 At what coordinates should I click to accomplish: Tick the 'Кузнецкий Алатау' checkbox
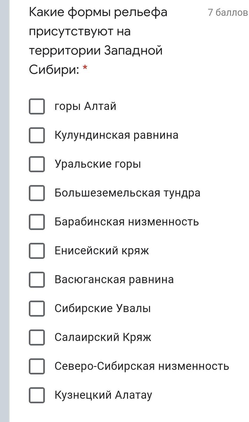[37, 395]
